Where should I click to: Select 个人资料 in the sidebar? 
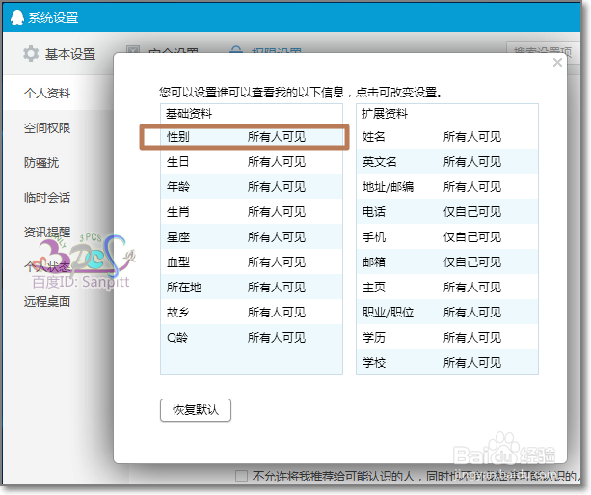coord(47,93)
